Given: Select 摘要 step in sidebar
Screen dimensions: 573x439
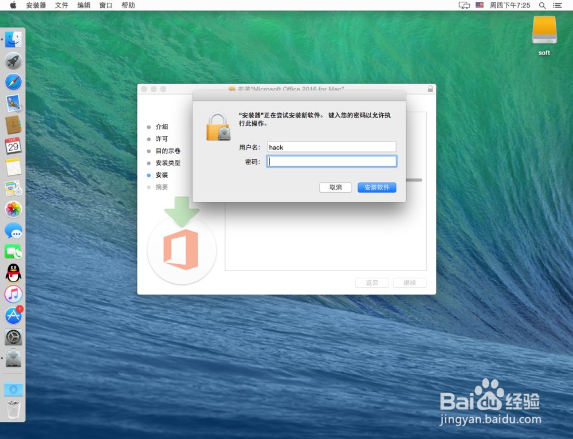Looking at the screenshot, I should [162, 187].
